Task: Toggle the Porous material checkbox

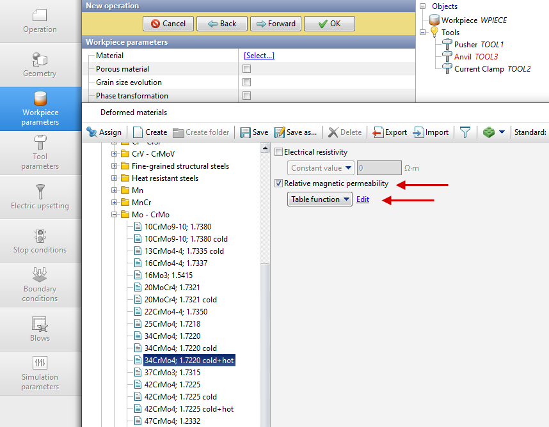Action: pyautogui.click(x=246, y=69)
